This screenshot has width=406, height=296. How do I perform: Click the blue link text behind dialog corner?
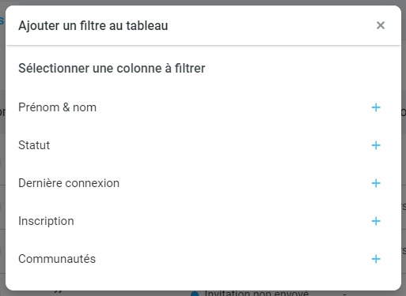(x=2, y=20)
